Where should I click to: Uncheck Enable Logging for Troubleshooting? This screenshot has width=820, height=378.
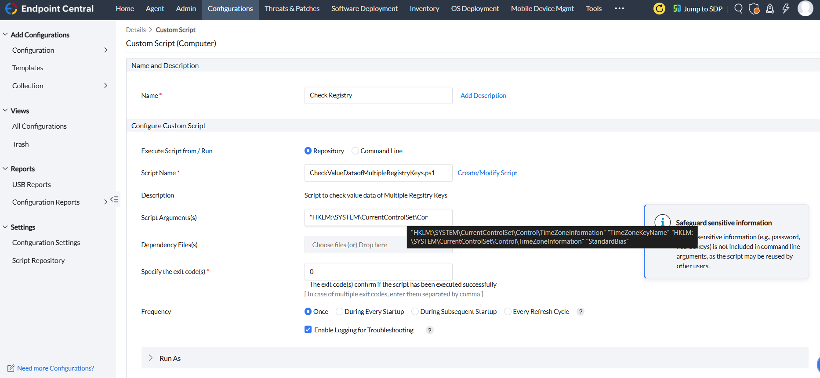coord(308,330)
